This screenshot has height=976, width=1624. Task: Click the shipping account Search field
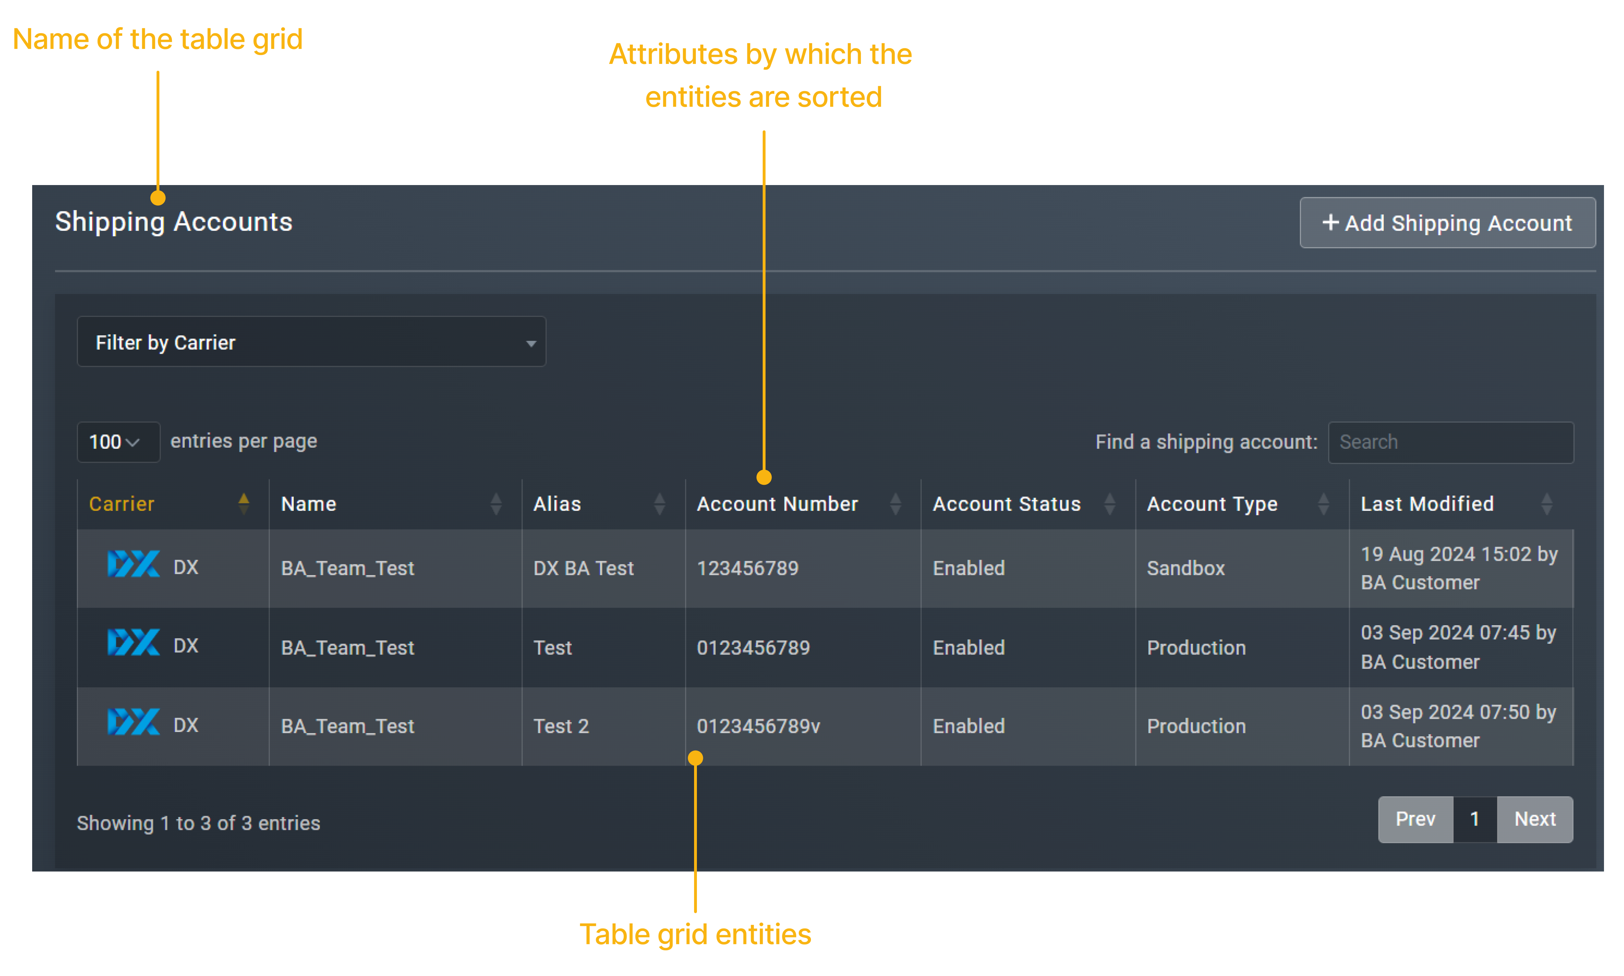tap(1450, 442)
